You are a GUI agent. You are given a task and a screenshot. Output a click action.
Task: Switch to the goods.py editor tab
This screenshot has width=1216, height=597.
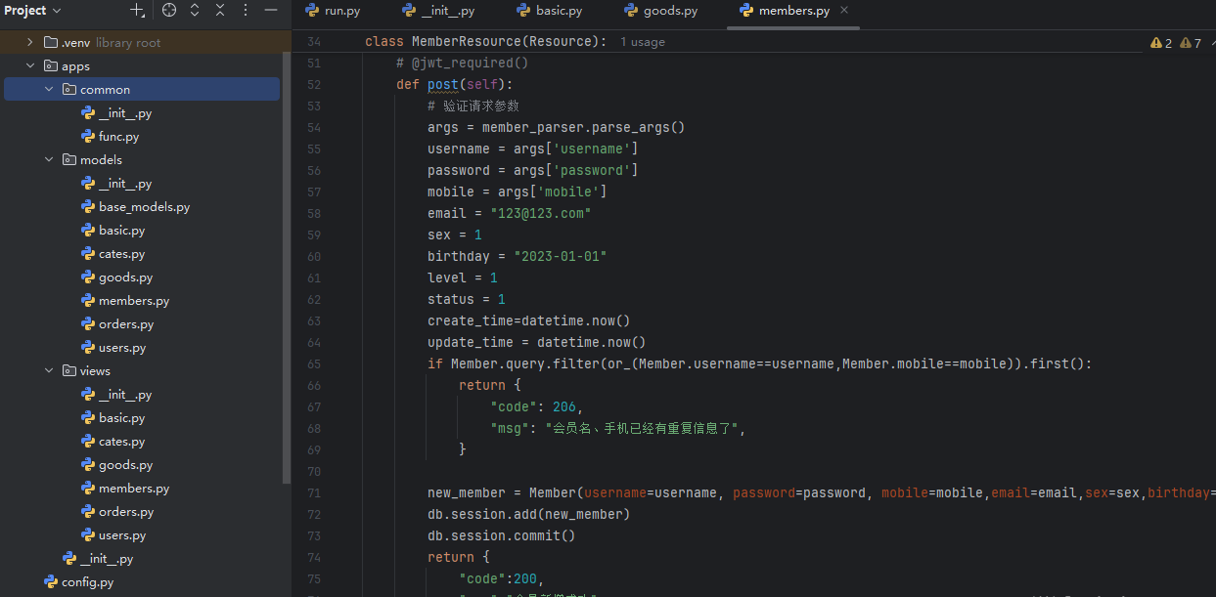[660, 11]
